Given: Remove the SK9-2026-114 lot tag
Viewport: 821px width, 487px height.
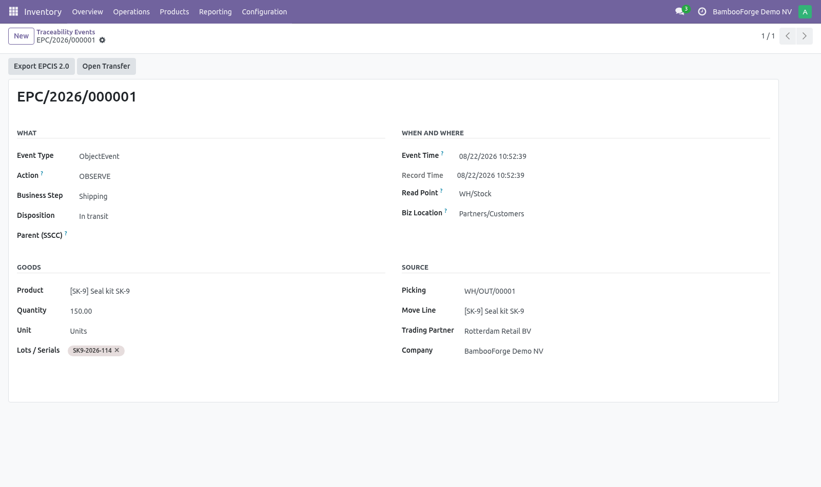Looking at the screenshot, I should click(x=117, y=350).
